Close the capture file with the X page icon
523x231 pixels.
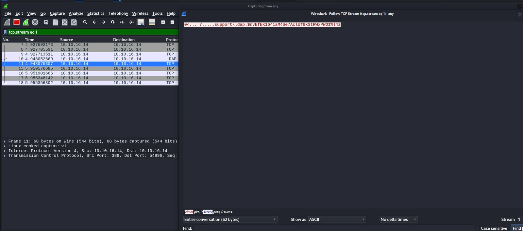[65, 22]
